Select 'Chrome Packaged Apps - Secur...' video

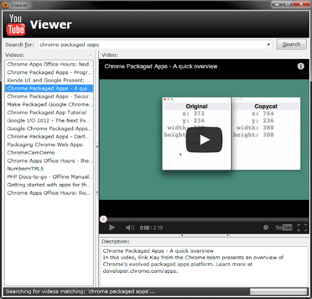tap(49, 97)
